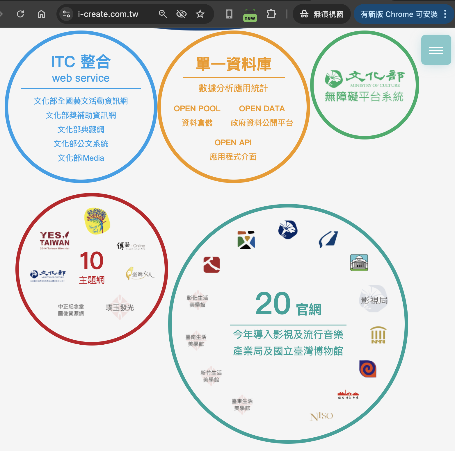
Task: Open the teal hamburger menu
Action: (436, 50)
